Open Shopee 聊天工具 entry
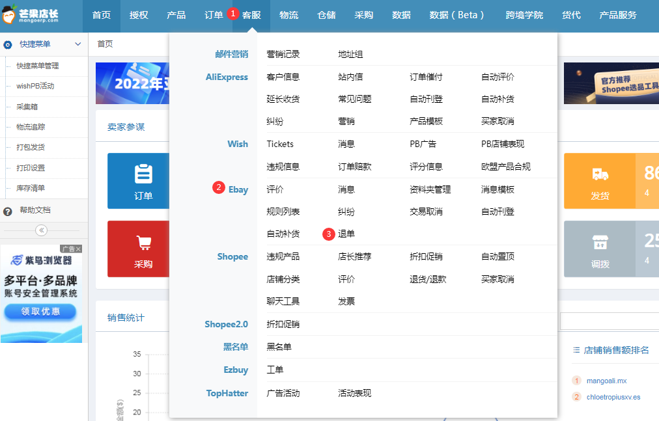 click(283, 302)
